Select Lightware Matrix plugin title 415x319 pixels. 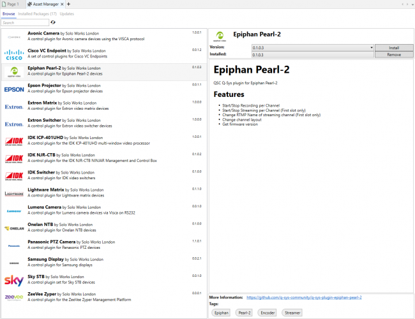tap(46, 189)
